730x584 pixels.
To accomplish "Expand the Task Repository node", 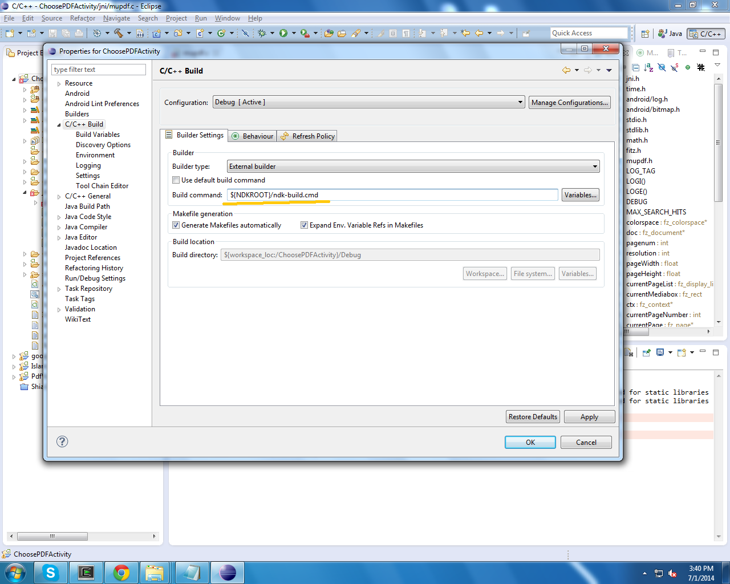I will point(59,289).
